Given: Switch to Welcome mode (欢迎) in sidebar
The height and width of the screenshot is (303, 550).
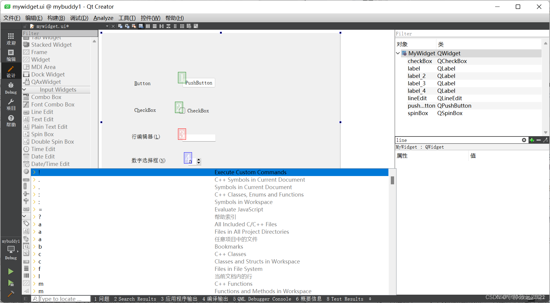Looking at the screenshot, I should tap(11, 39).
